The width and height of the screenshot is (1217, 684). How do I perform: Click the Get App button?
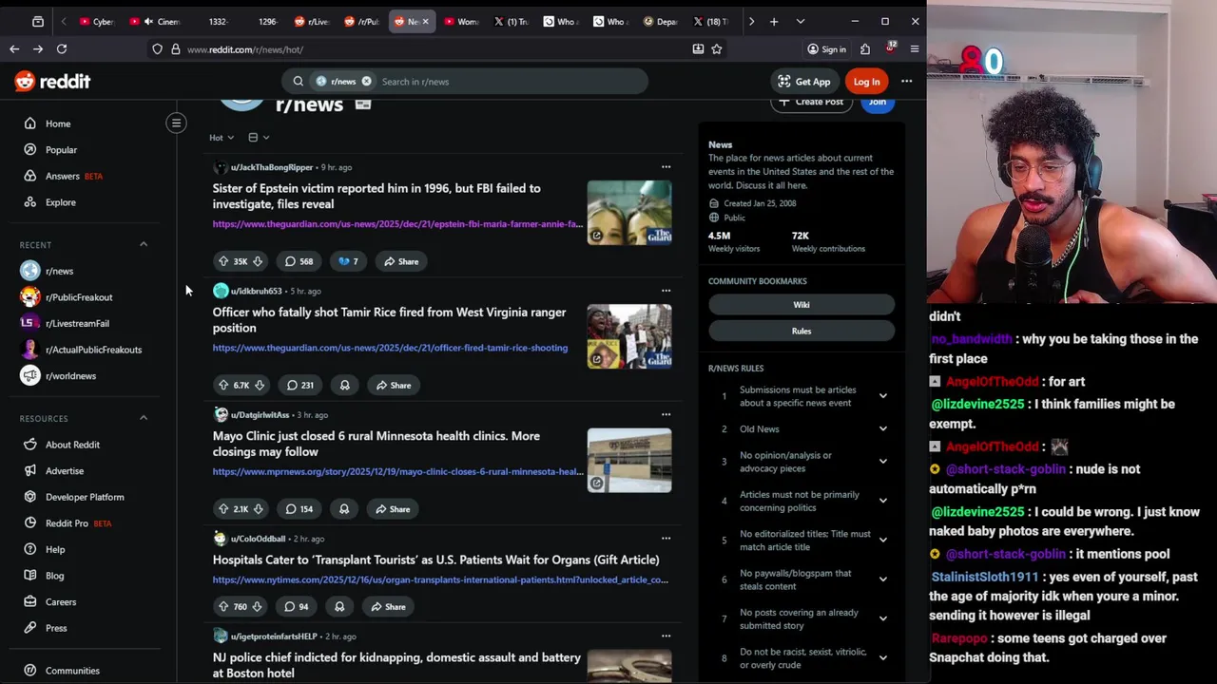click(804, 82)
